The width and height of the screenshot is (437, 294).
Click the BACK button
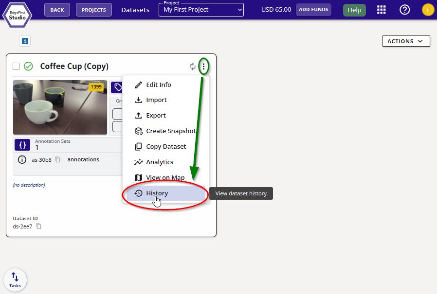pyautogui.click(x=57, y=10)
